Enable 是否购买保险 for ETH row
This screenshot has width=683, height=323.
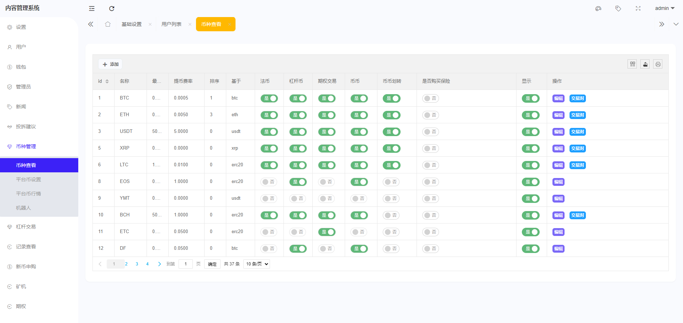(430, 115)
